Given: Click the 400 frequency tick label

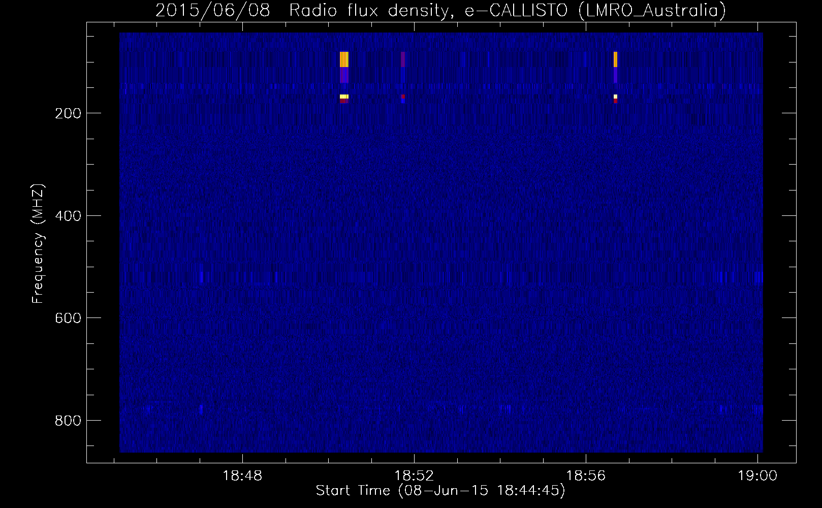Looking at the screenshot, I should tap(68, 216).
